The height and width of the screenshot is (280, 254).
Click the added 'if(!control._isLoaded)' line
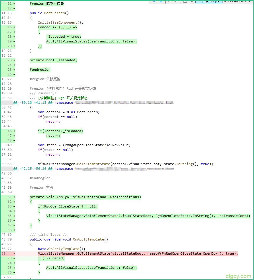pyautogui.click(x=60, y=131)
